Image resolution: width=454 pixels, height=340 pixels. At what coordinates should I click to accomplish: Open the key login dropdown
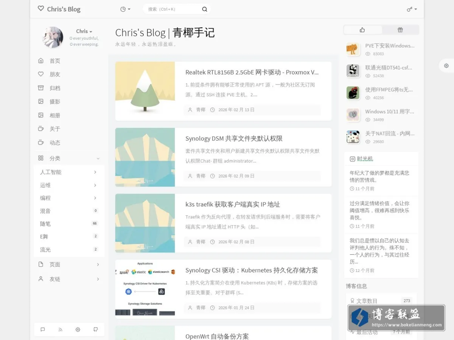[412, 9]
